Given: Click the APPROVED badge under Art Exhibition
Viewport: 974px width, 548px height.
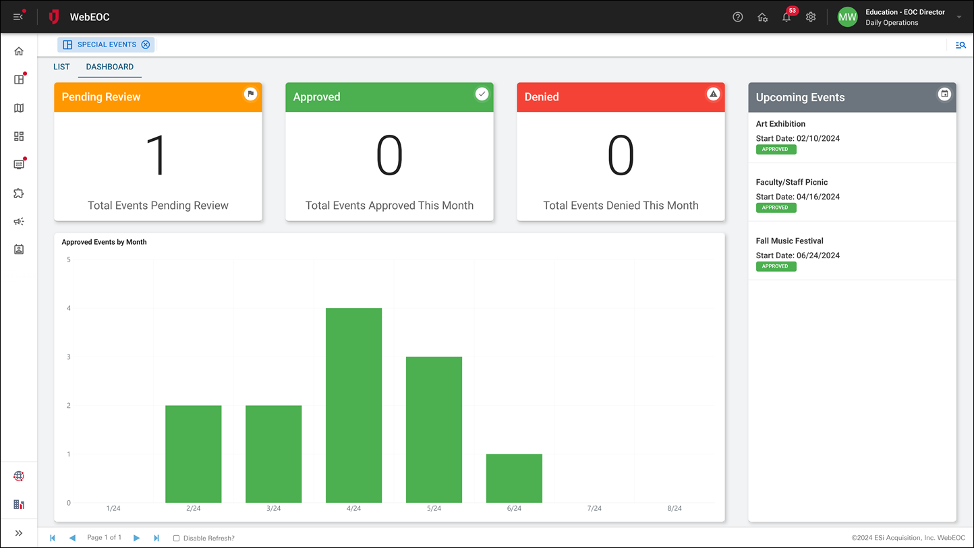Looking at the screenshot, I should 776,149.
